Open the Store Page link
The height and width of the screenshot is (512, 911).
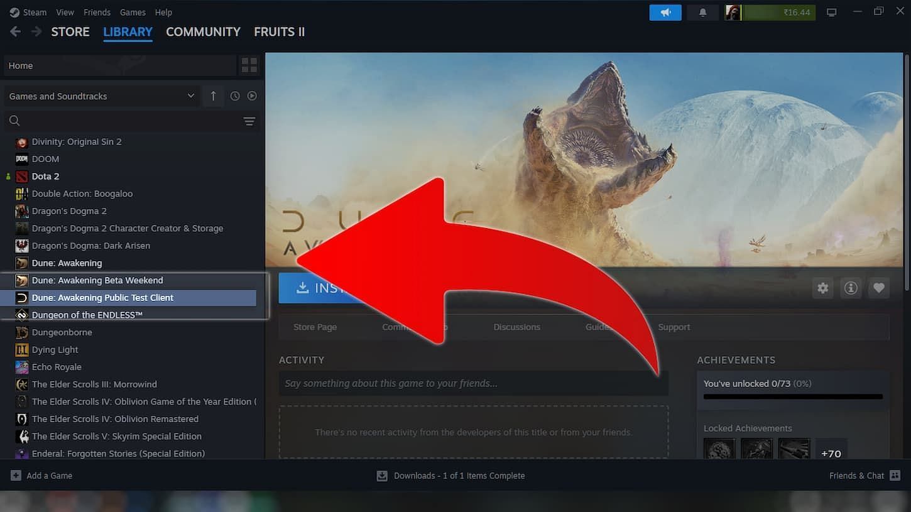tap(315, 327)
